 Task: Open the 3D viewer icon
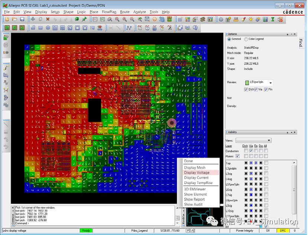tap(162, 19)
